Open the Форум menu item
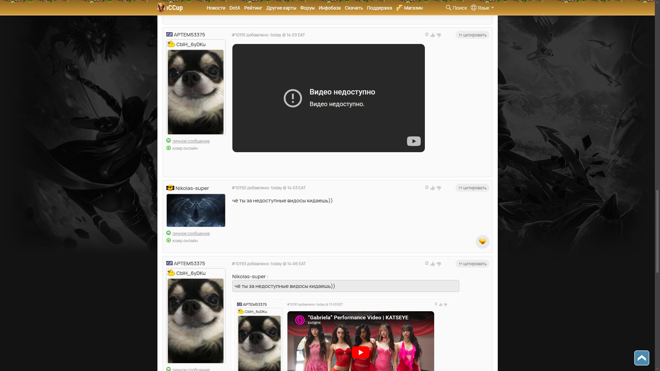 pos(307,8)
